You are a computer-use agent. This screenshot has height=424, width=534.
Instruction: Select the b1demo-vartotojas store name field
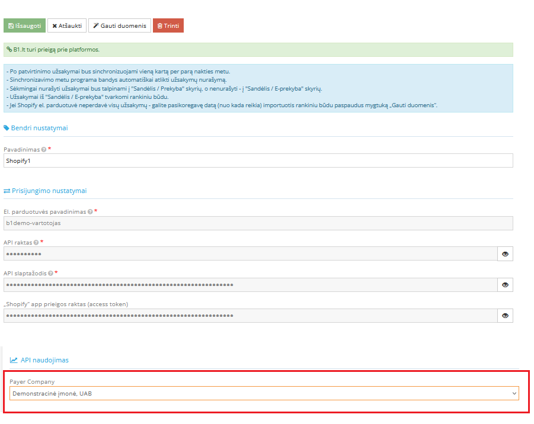258,223
